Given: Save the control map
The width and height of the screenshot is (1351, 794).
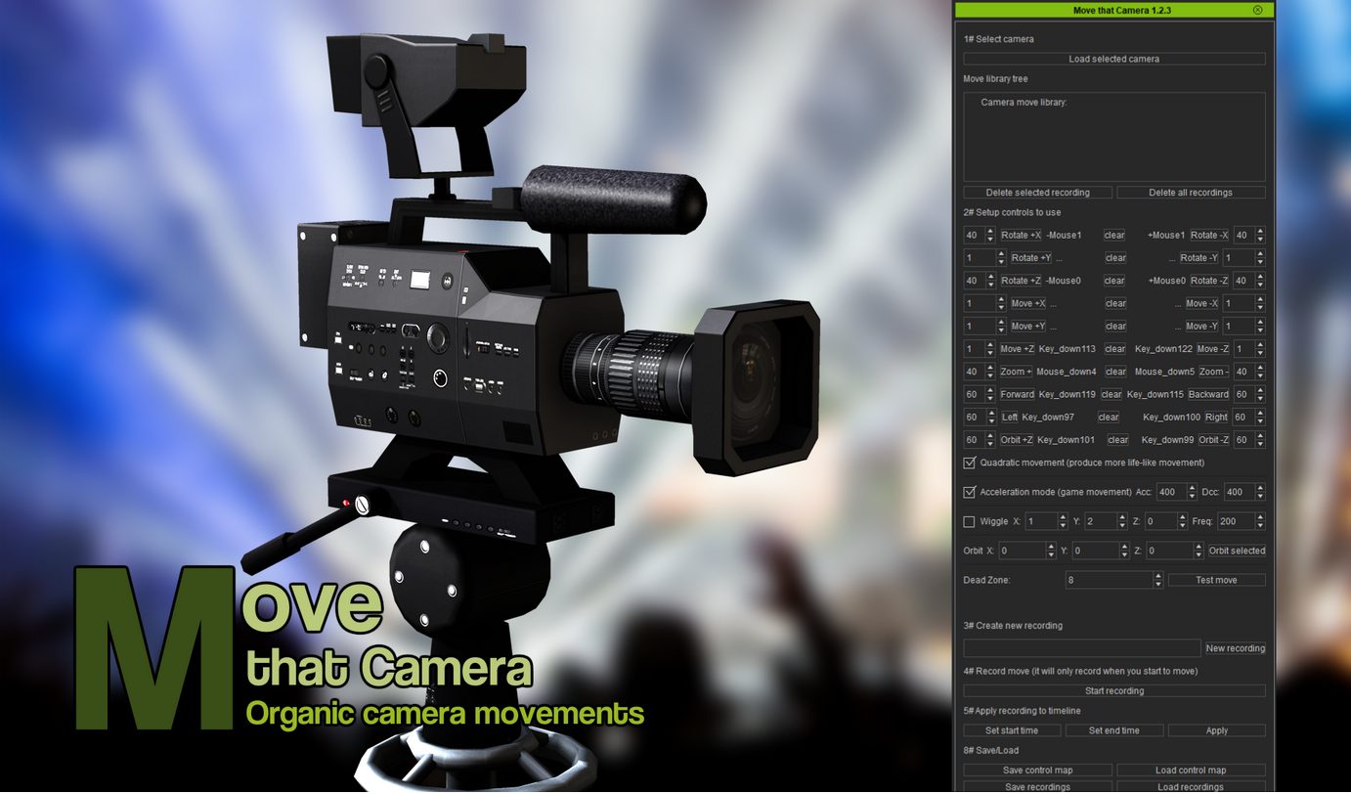Looking at the screenshot, I should coord(1037,771).
